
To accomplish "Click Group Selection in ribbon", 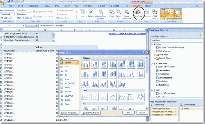I will point(65,10).
